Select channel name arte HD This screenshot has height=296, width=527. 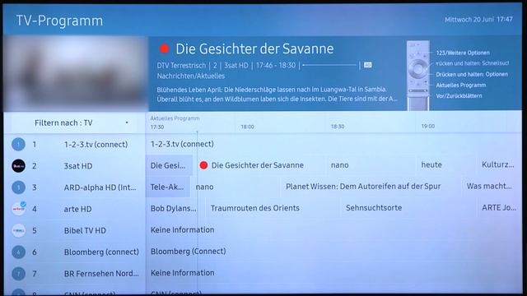pos(77,209)
